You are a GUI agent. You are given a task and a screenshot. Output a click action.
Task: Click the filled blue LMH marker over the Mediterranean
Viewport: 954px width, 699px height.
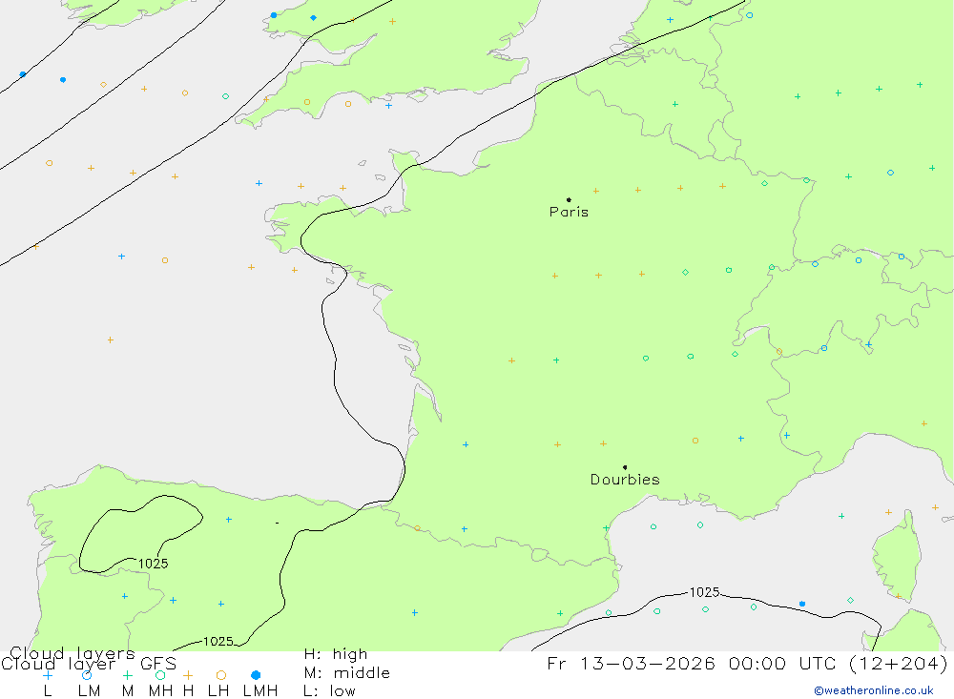click(x=802, y=604)
